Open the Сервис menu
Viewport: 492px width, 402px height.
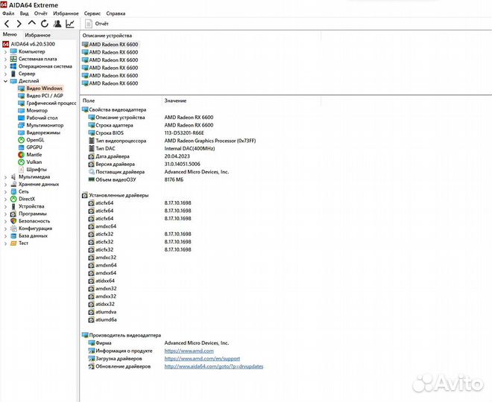coord(92,13)
